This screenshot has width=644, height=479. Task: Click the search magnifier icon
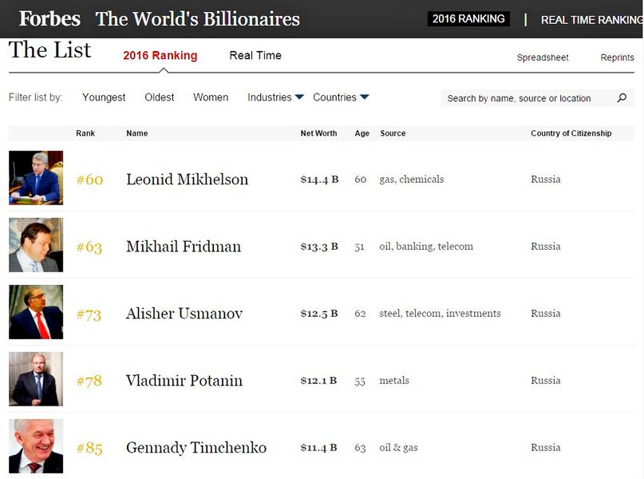tap(622, 97)
